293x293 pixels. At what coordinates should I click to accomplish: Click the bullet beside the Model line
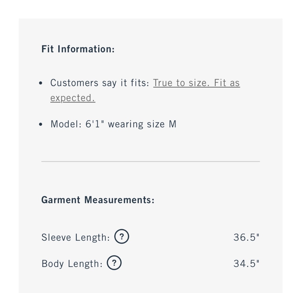[41, 124]
